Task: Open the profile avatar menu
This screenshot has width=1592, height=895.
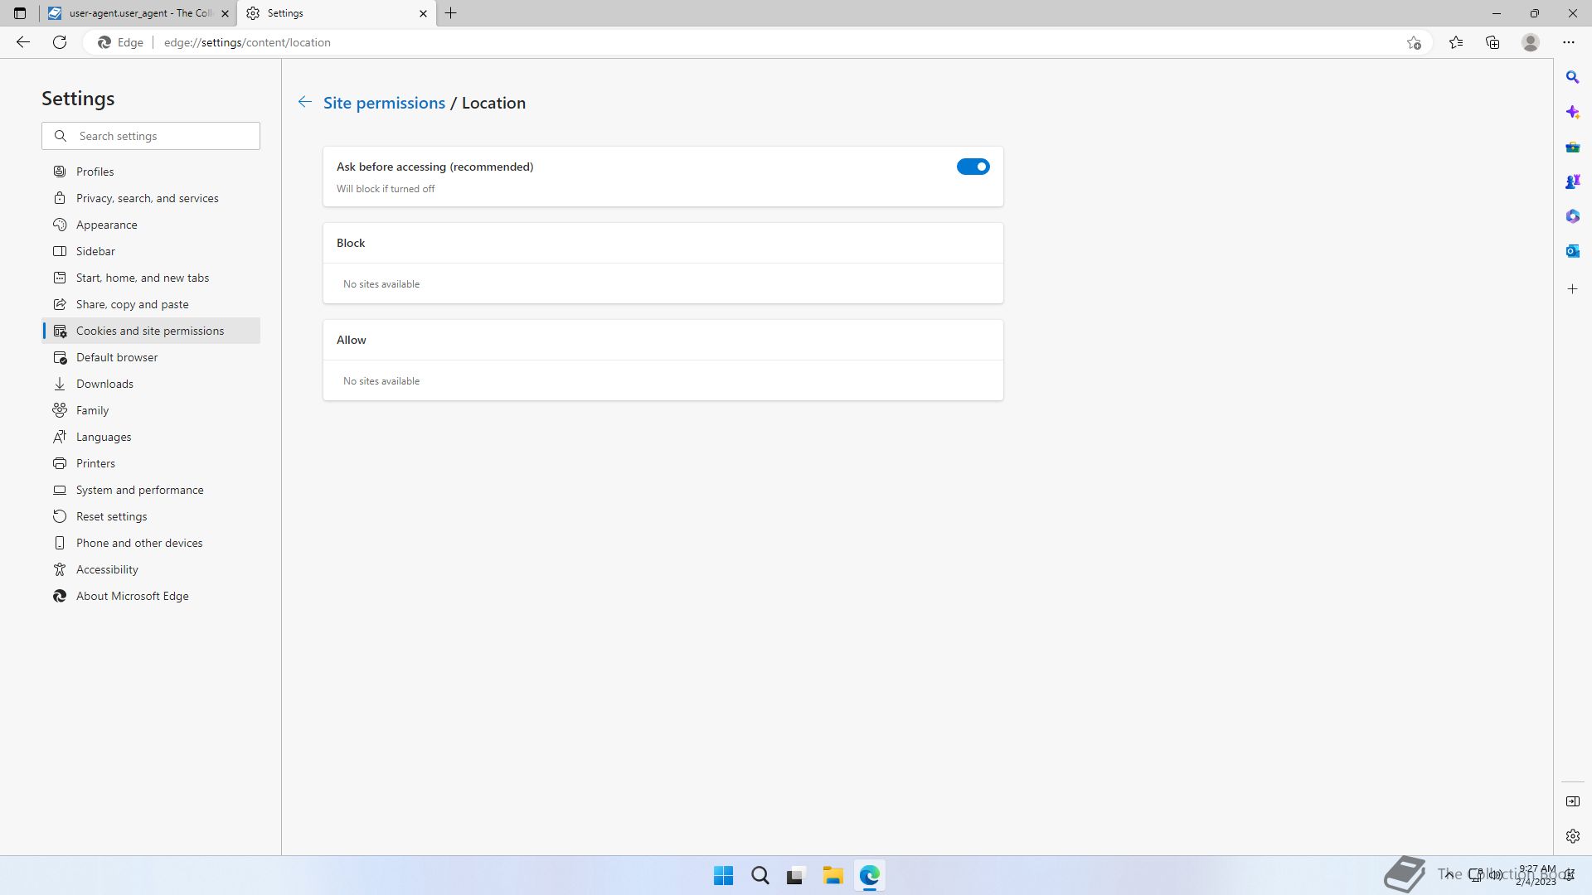Action: coord(1530,42)
